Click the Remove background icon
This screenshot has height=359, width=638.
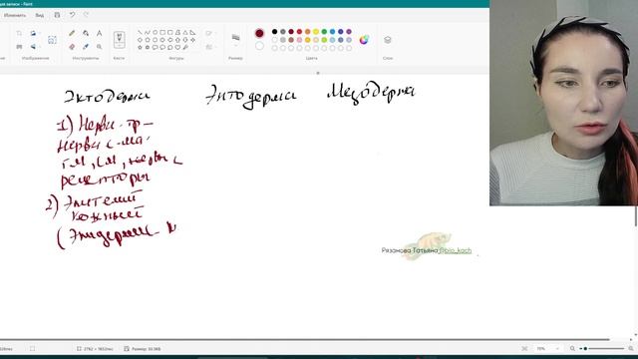pyautogui.click(x=52, y=40)
